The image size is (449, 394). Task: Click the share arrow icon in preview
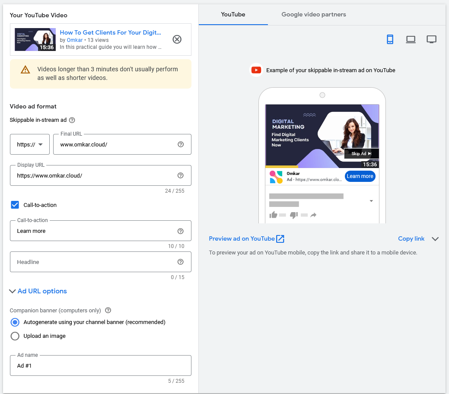click(313, 215)
